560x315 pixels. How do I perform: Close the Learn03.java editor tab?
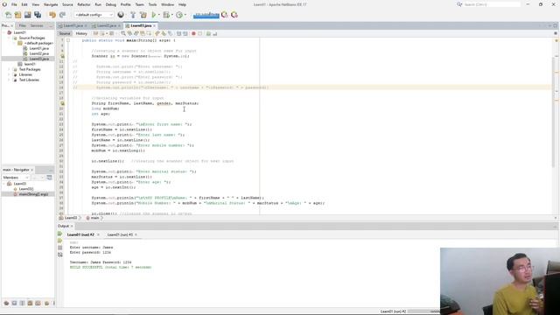tap(154, 25)
